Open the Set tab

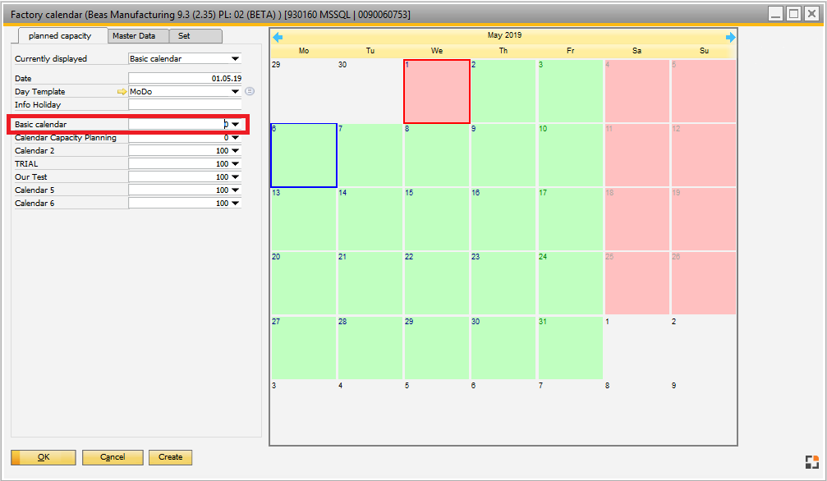(x=195, y=36)
